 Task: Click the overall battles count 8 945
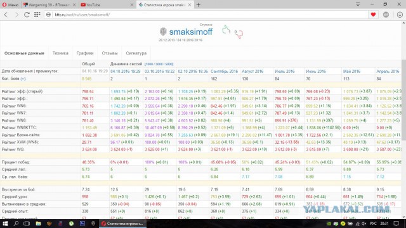point(87,79)
